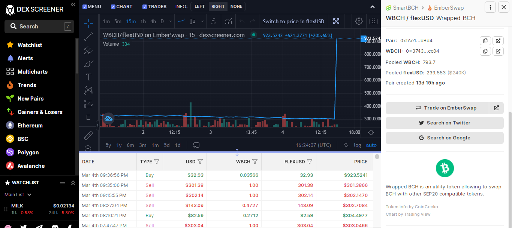The height and width of the screenshot is (228, 512).
Task: Set info panel to RIGHT
Action: [x=218, y=6]
